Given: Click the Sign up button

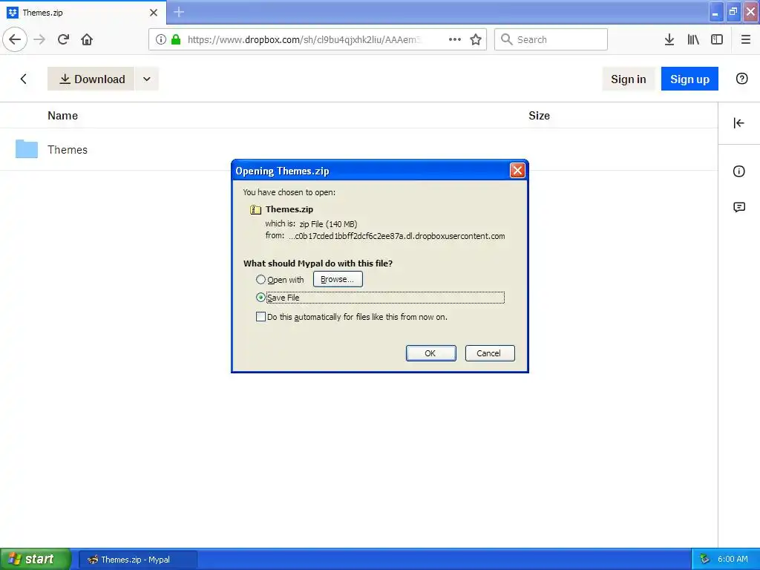Looking at the screenshot, I should pos(689,79).
